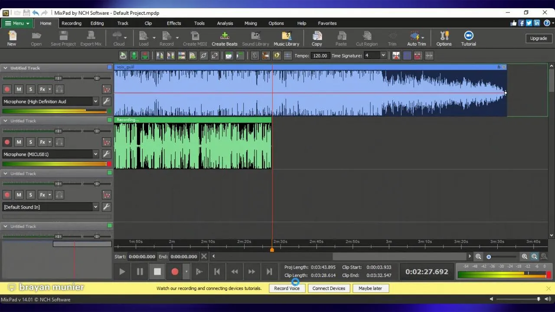This screenshot has height=312, width=555.
Task: Arm record on Default Sound In track
Action: coord(7,195)
